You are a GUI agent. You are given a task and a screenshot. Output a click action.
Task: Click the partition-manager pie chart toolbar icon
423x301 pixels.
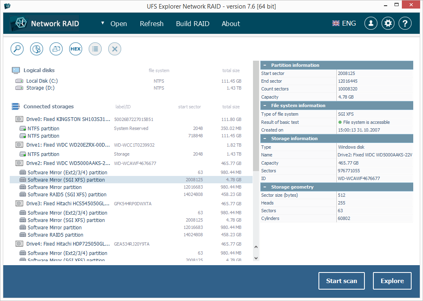[37, 49]
